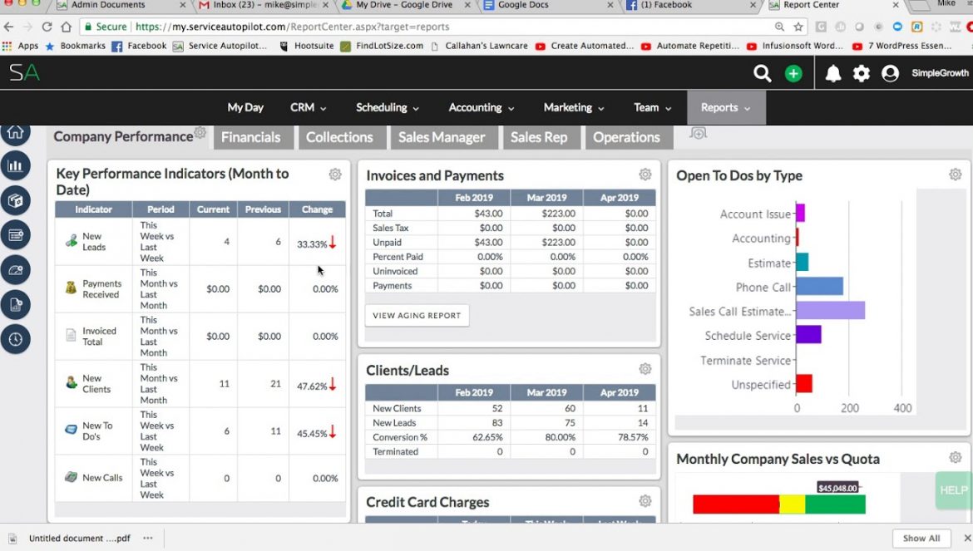973x551 pixels.
Task: Click the red Unspecified bar in the chart
Action: tap(803, 384)
